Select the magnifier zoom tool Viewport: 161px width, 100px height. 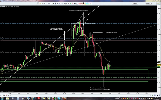click(x=44, y=4)
